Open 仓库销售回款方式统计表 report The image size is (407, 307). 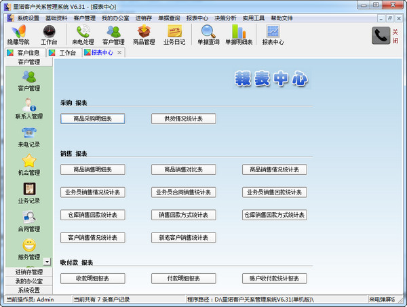[x=274, y=215]
